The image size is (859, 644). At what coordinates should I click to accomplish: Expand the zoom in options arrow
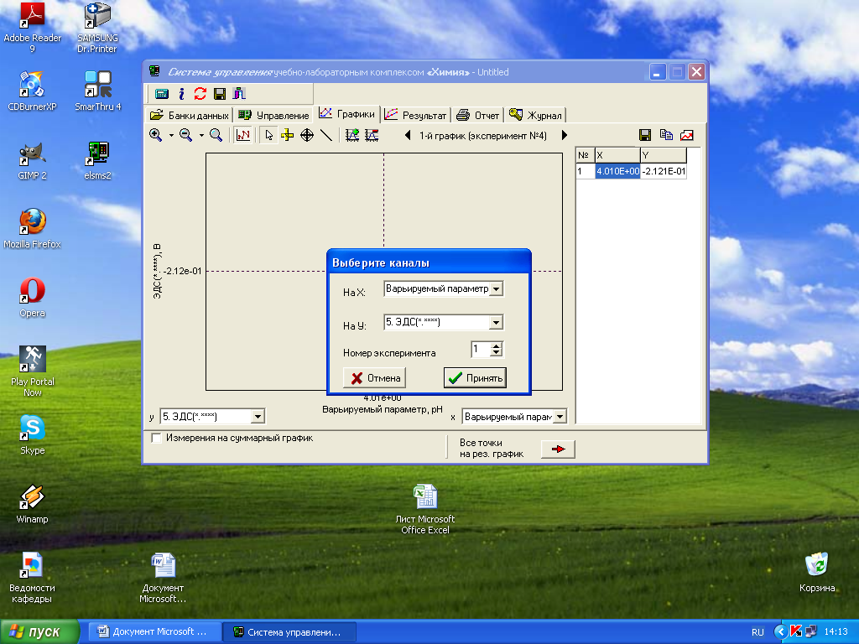(171, 135)
